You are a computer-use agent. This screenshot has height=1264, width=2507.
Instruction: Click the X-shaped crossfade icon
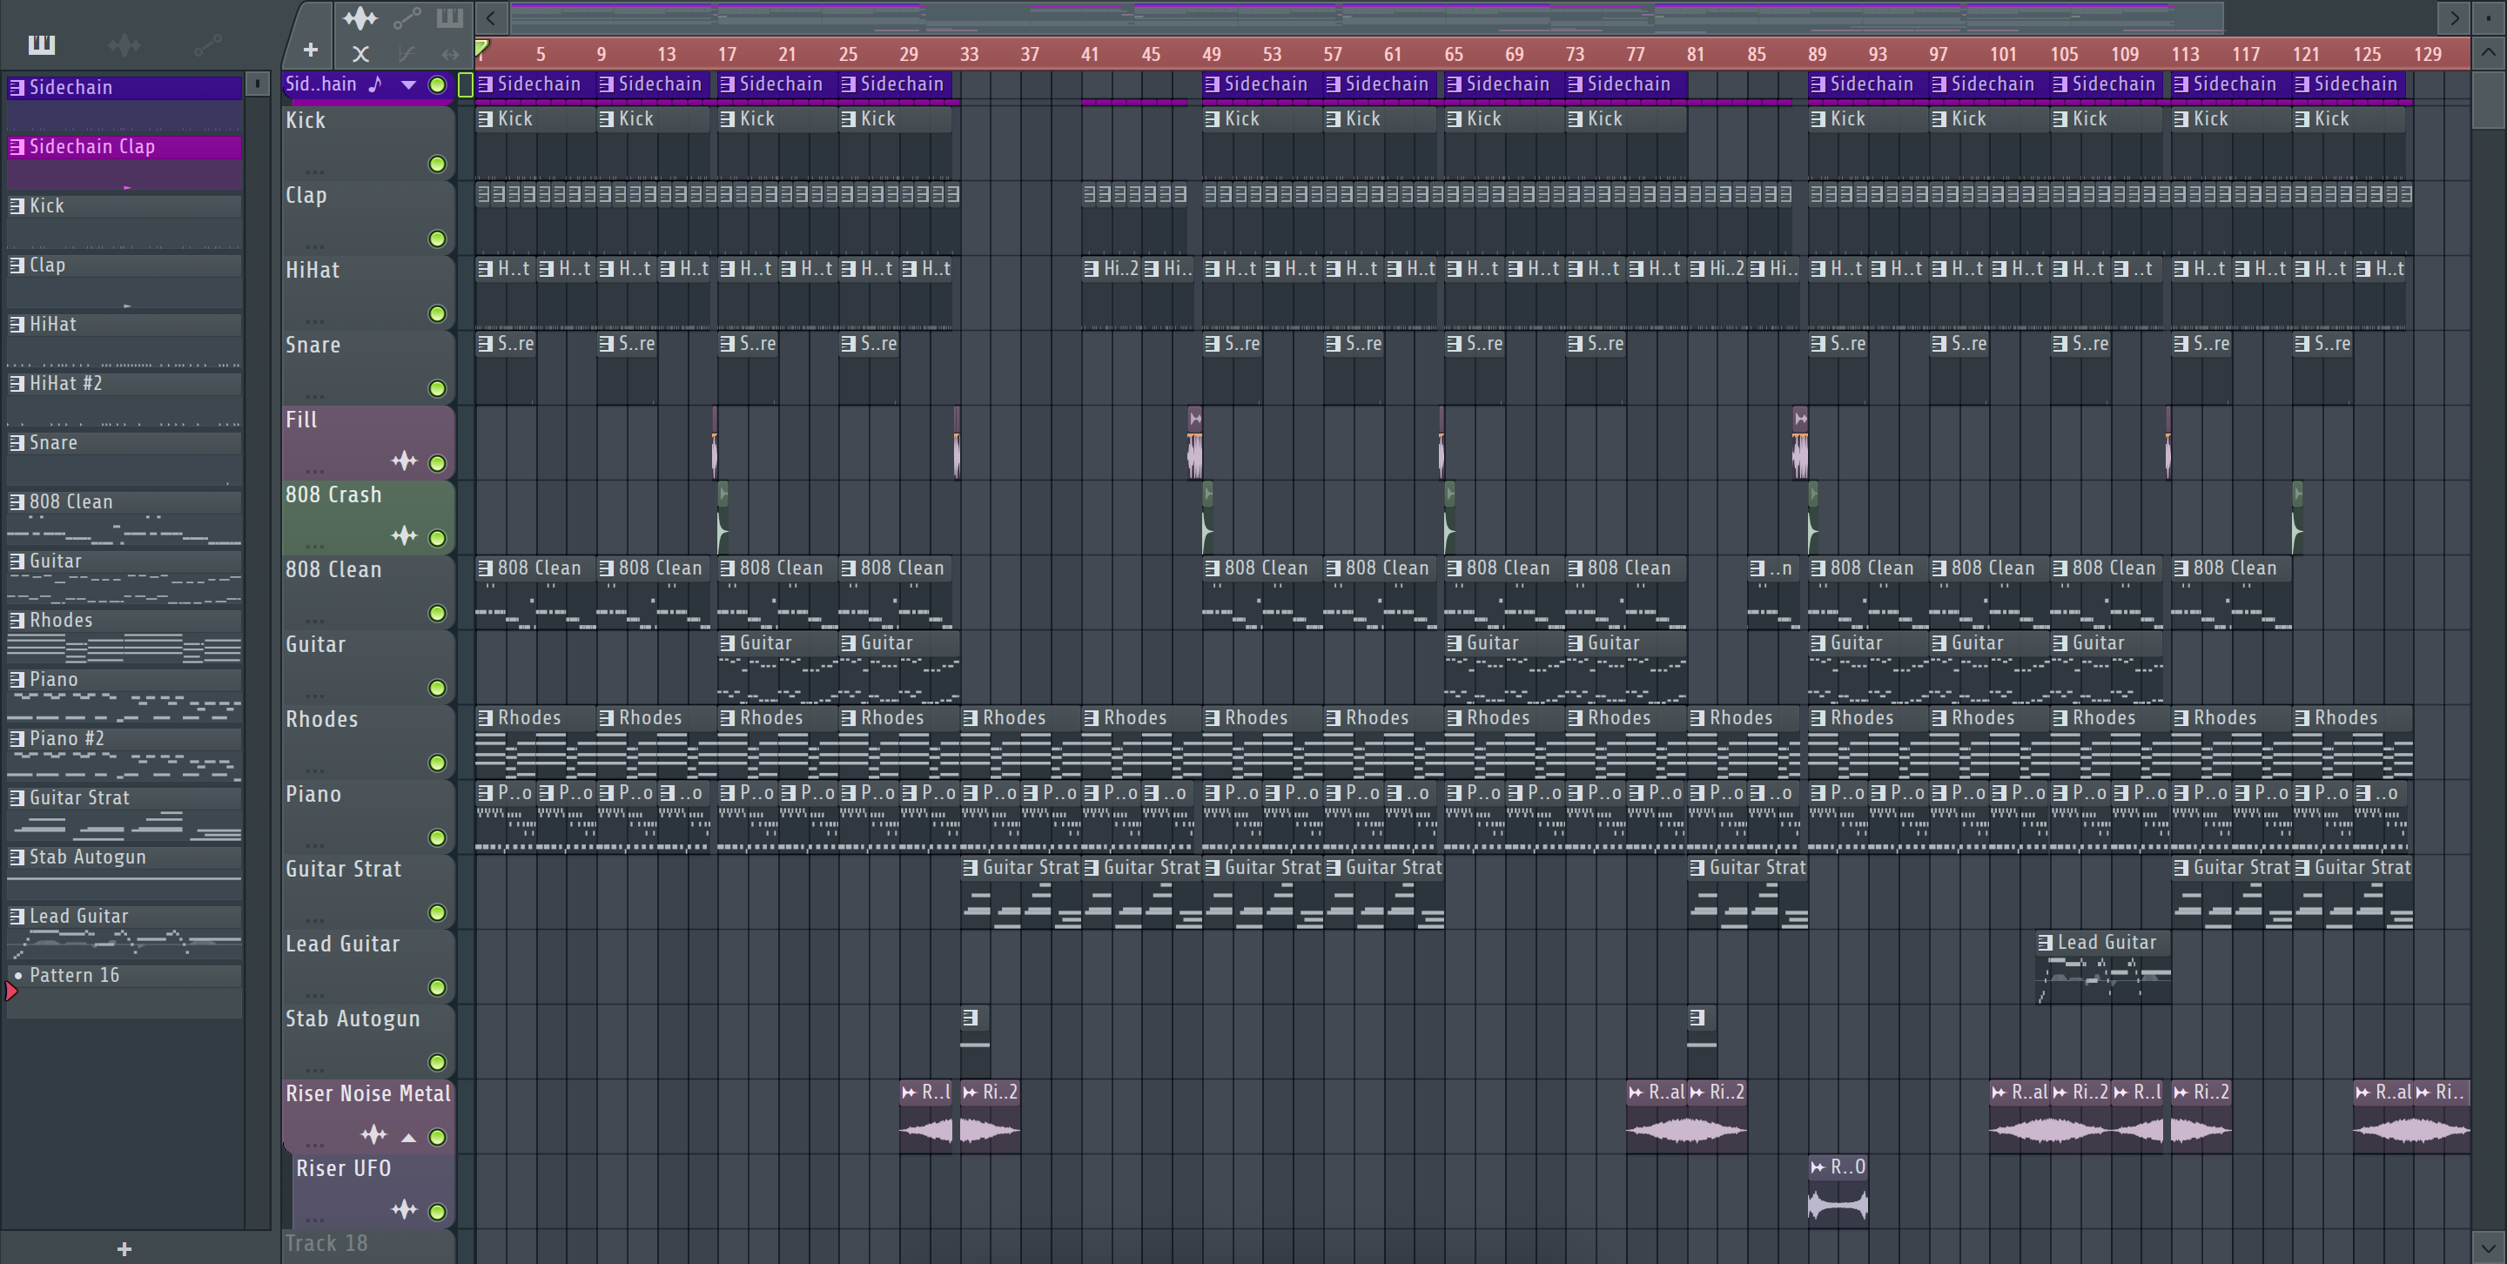[x=361, y=55]
